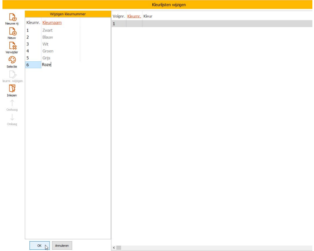Click the horizontal scrollbar left arrow
The image size is (314, 251).
[114, 248]
